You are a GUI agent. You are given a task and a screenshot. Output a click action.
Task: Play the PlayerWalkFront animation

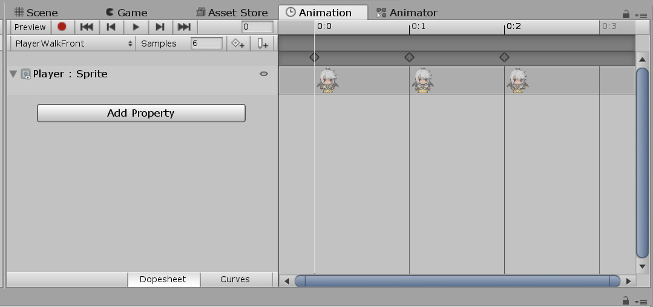[x=136, y=27]
